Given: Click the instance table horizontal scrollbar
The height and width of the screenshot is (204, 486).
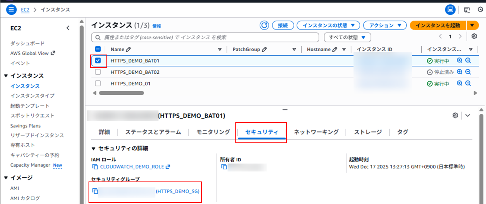Looking at the screenshot, I should pyautogui.click(x=121, y=93).
